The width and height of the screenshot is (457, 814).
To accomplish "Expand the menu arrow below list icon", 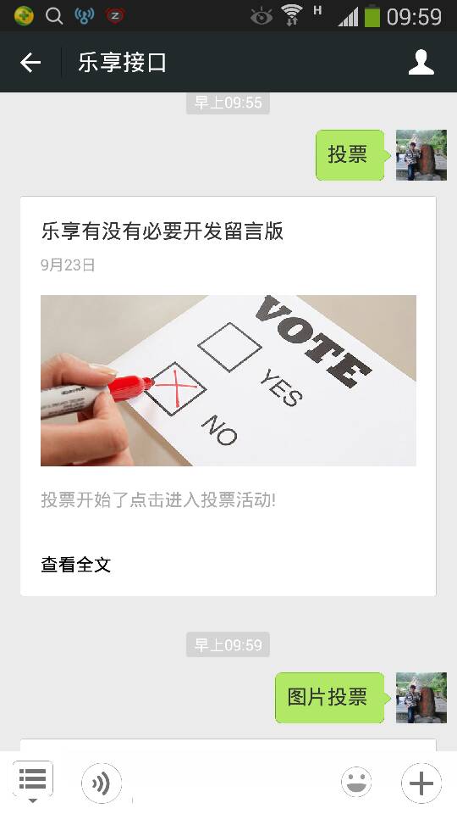I will tap(33, 800).
